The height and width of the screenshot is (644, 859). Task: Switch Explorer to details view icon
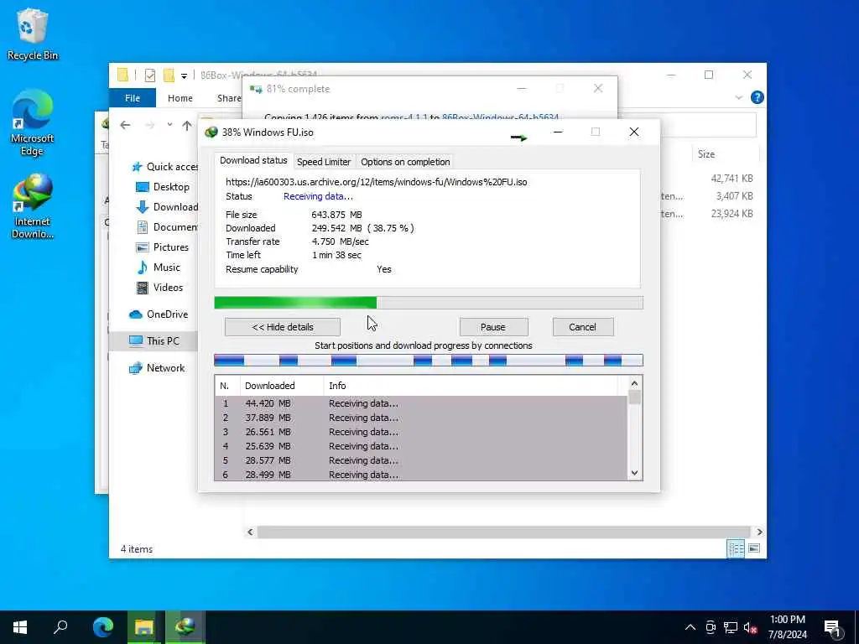(735, 548)
